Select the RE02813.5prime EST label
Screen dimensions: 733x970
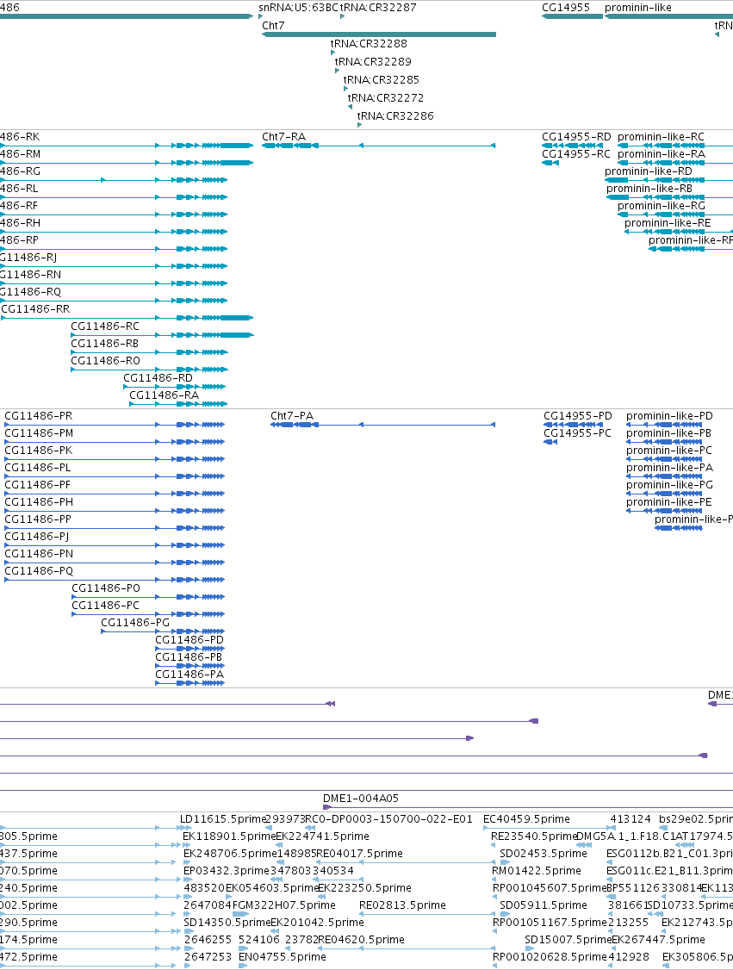pos(402,905)
